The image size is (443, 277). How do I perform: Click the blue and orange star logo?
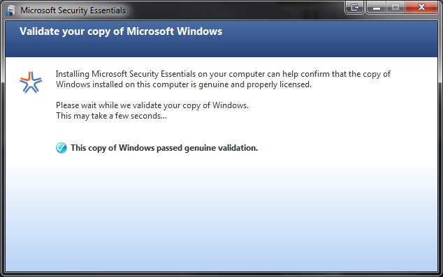(x=31, y=82)
